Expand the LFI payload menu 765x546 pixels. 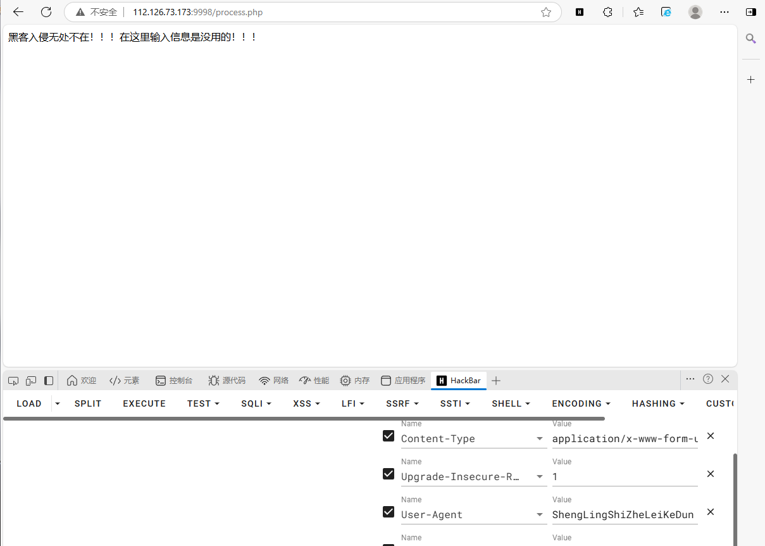coord(353,403)
